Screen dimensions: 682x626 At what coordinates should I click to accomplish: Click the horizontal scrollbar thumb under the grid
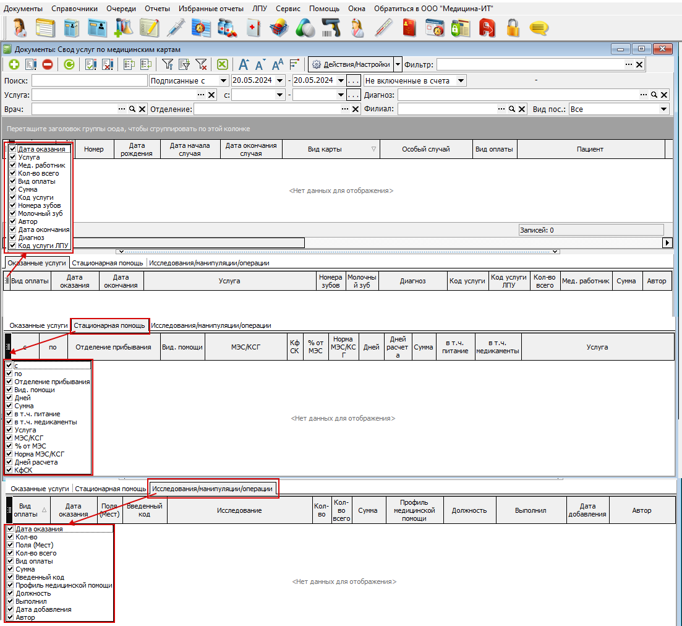coord(189,242)
